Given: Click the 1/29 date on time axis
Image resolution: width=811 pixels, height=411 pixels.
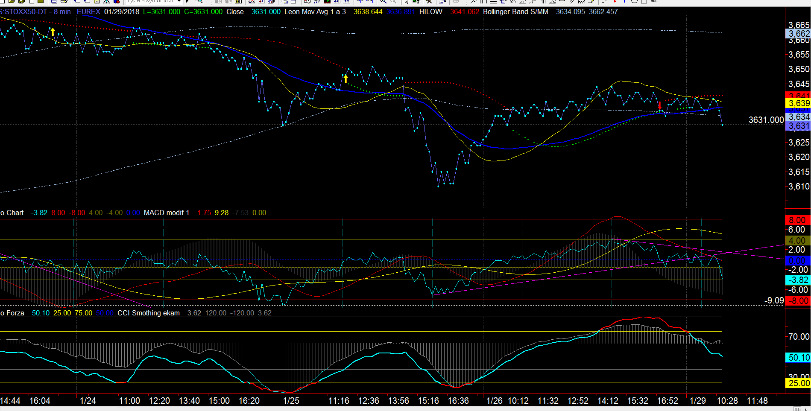Looking at the screenshot, I should [x=698, y=401].
